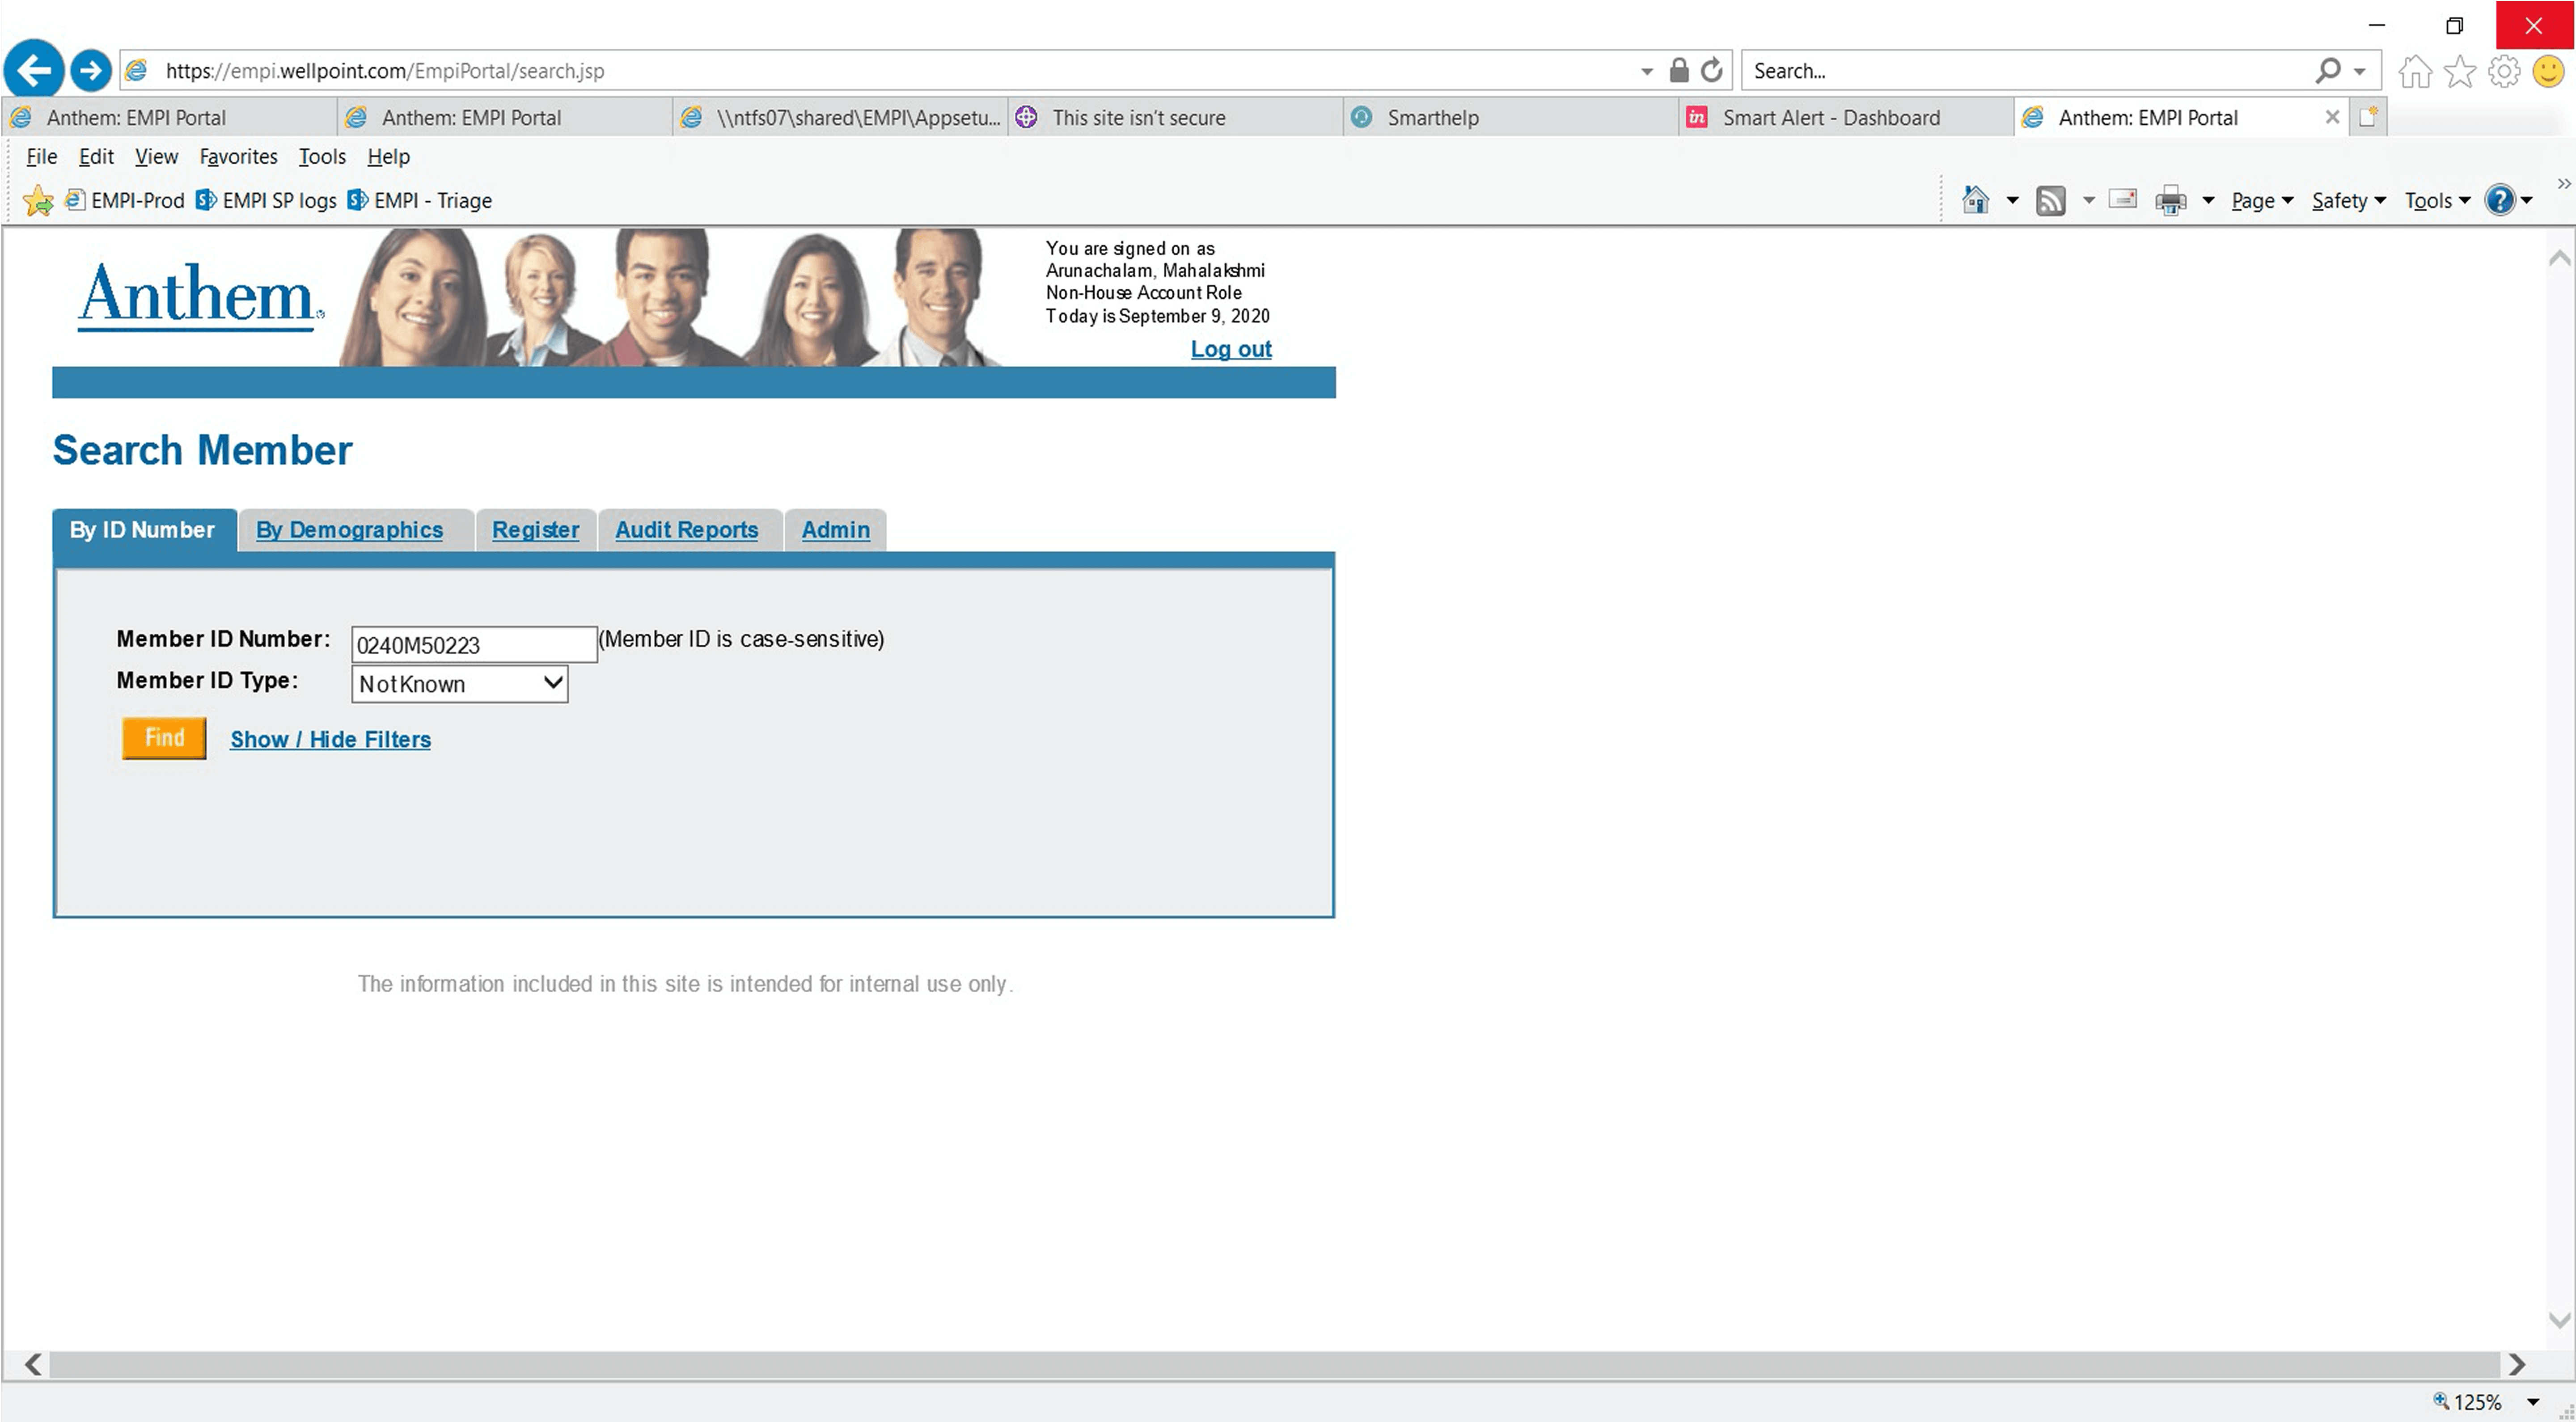Click the Find button
The width and height of the screenshot is (2576, 1422).
(163, 738)
